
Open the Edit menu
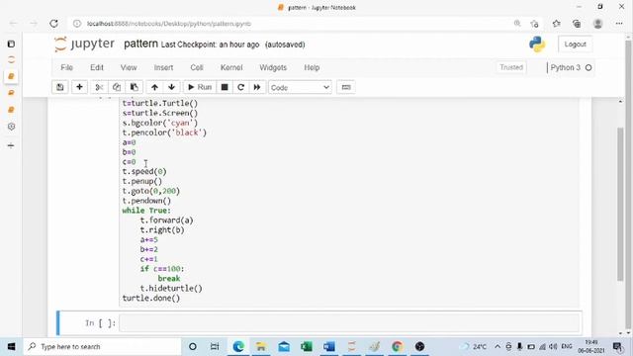pyautogui.click(x=97, y=67)
